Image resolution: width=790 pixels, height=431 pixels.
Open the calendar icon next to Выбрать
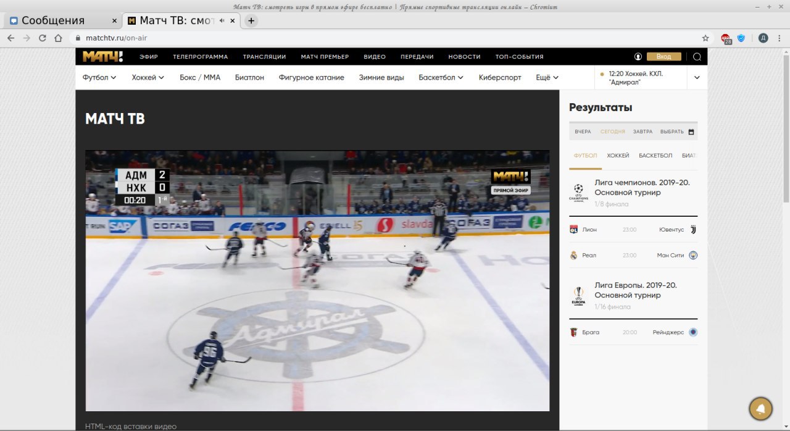pyautogui.click(x=691, y=132)
